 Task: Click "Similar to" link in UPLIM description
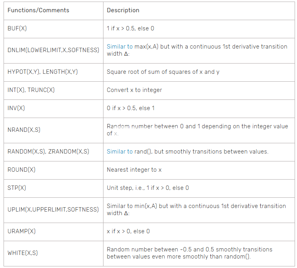[120, 206]
